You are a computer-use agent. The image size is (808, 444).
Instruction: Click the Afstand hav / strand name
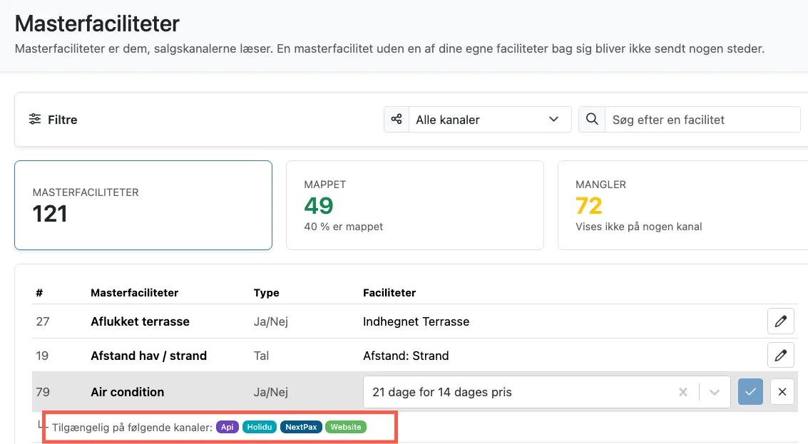(x=149, y=356)
